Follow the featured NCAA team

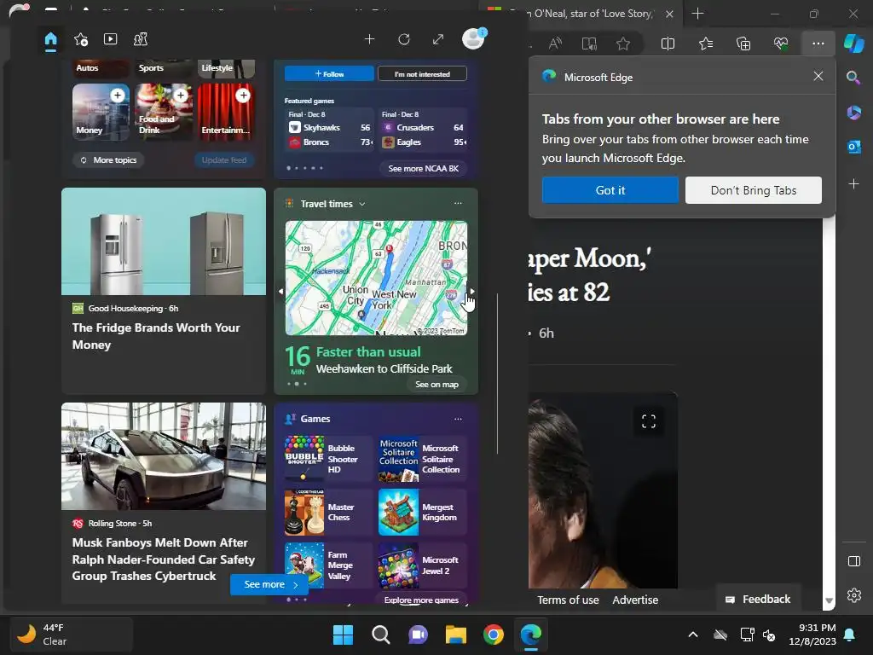point(329,73)
